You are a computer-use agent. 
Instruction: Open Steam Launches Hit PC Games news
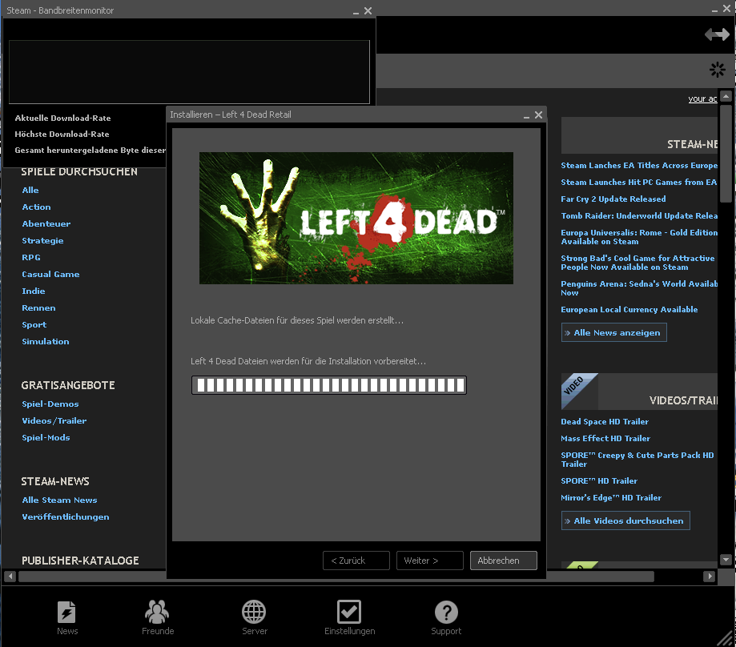(x=639, y=182)
